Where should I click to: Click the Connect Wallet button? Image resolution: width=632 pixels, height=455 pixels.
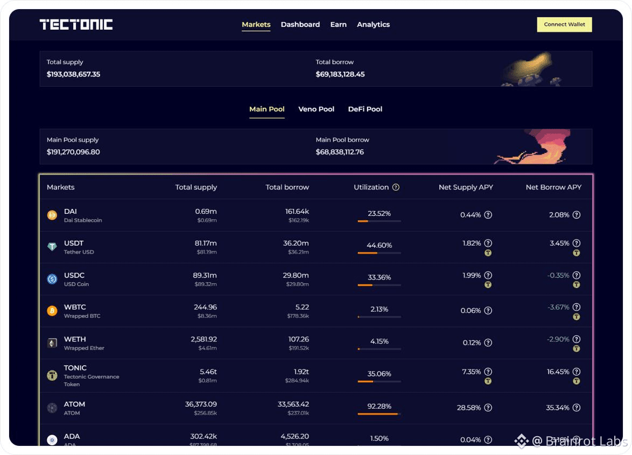[564, 24]
